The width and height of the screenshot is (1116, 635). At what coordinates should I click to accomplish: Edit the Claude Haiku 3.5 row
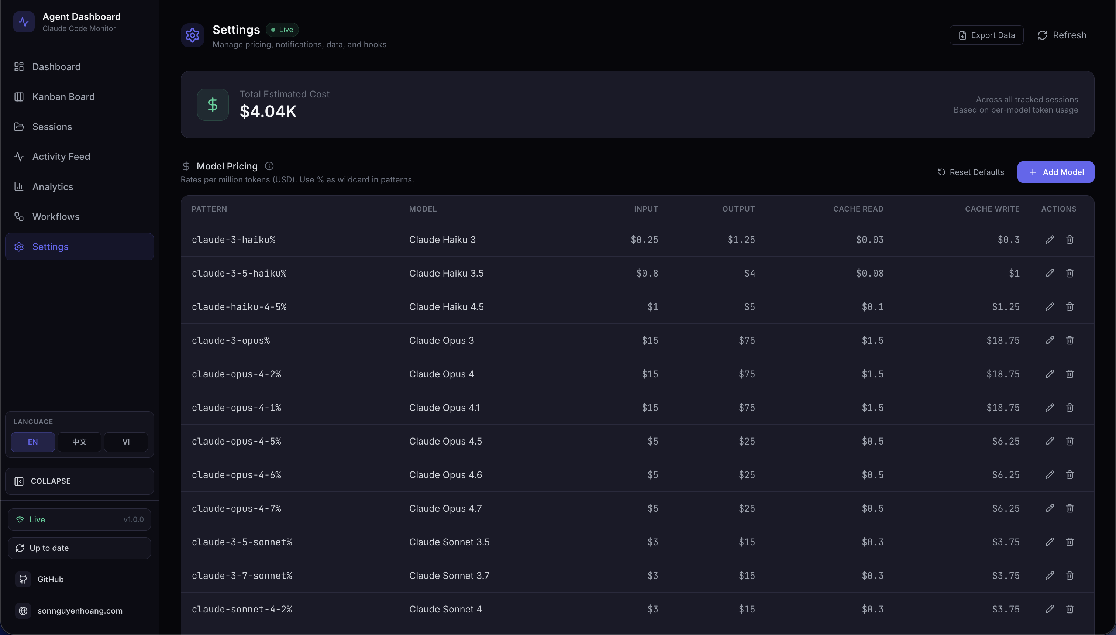click(x=1050, y=273)
